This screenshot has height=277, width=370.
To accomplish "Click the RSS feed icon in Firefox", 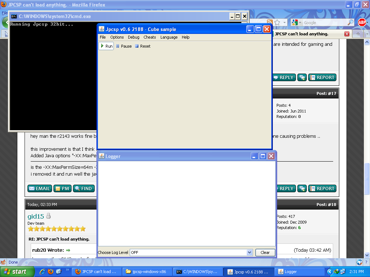I will 270,22.
